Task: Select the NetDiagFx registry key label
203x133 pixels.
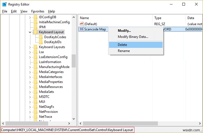Action: click(46, 107)
